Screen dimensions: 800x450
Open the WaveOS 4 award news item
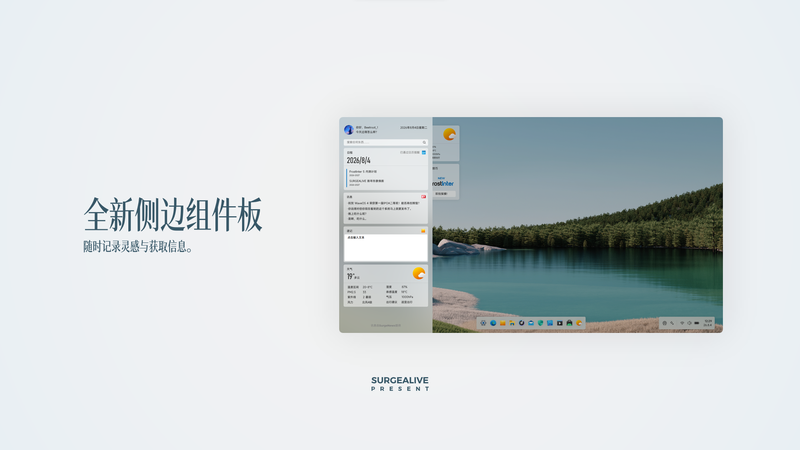383,203
